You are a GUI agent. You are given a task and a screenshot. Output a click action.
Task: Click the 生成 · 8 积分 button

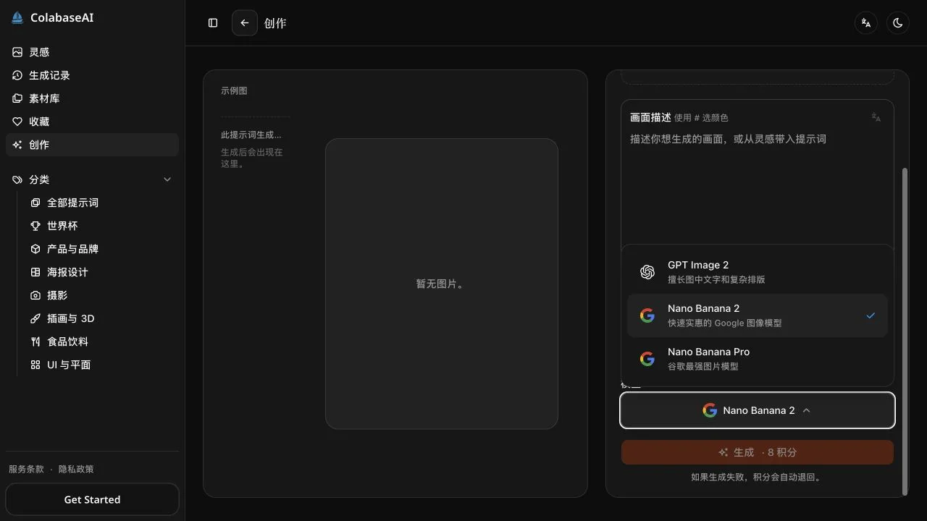tap(758, 452)
